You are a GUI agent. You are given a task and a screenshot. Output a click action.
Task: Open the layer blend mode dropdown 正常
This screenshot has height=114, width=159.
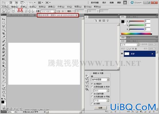130,45
